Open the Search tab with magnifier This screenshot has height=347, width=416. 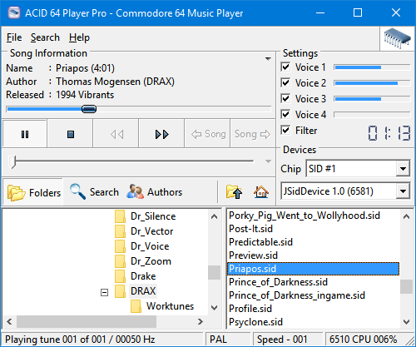pyautogui.click(x=95, y=191)
